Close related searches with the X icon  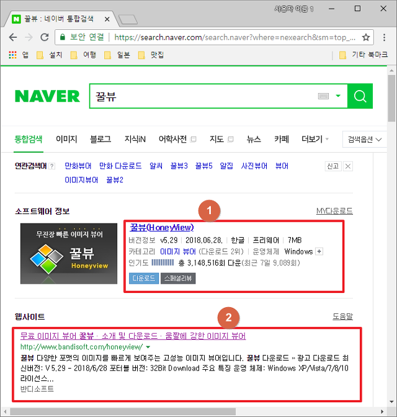click(x=348, y=166)
